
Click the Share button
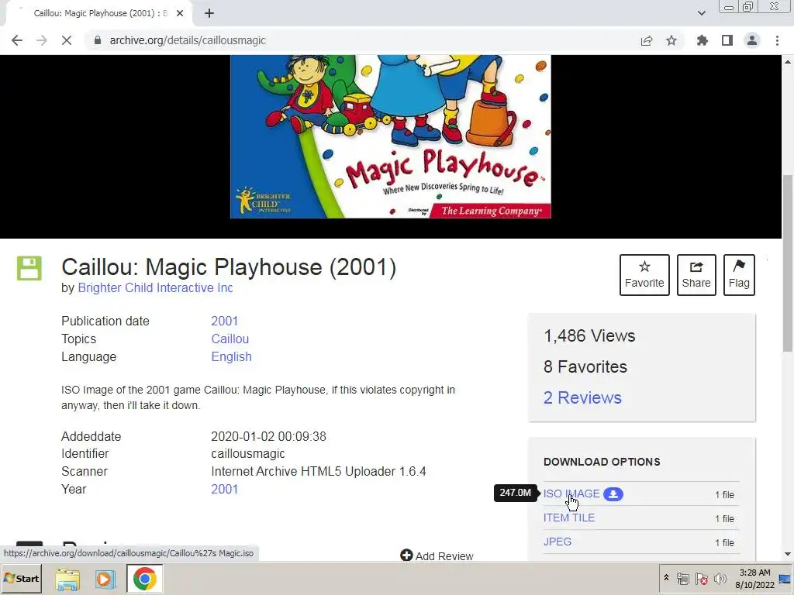[696, 275]
